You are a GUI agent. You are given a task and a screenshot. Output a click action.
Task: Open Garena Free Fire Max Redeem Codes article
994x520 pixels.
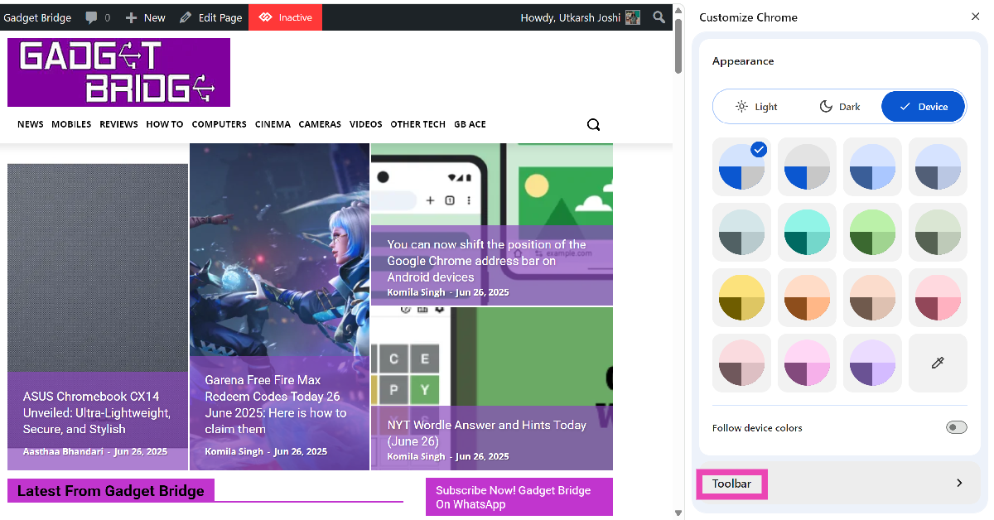pos(276,404)
